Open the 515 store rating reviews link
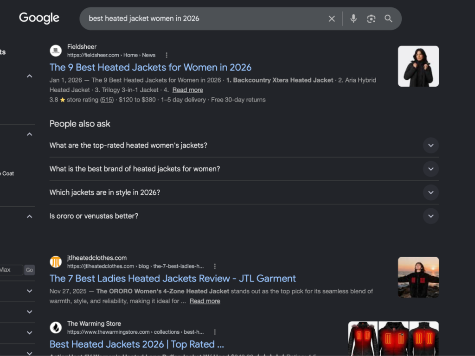The height and width of the screenshot is (356, 475). 107,100
